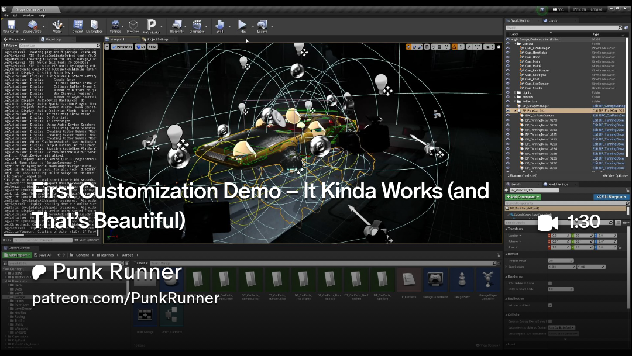Click the Launch toolbar icon
Screen dimensions: 632x356
click(x=262, y=25)
